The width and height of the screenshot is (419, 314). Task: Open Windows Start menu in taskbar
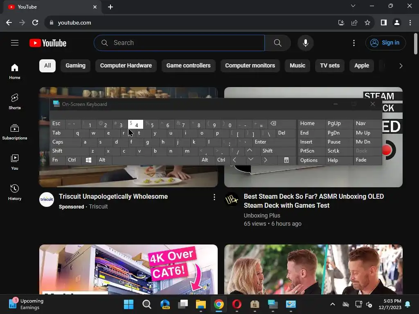pos(128,304)
